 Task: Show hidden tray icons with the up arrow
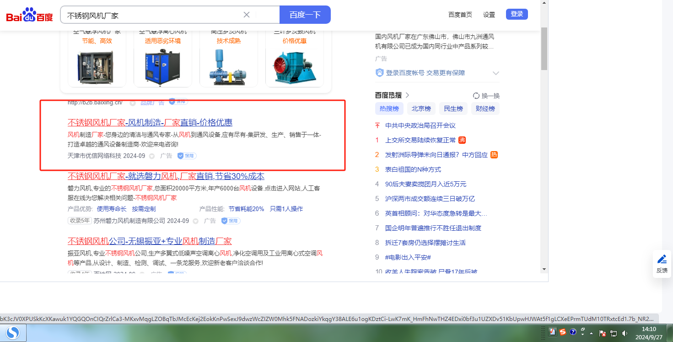tap(592, 333)
